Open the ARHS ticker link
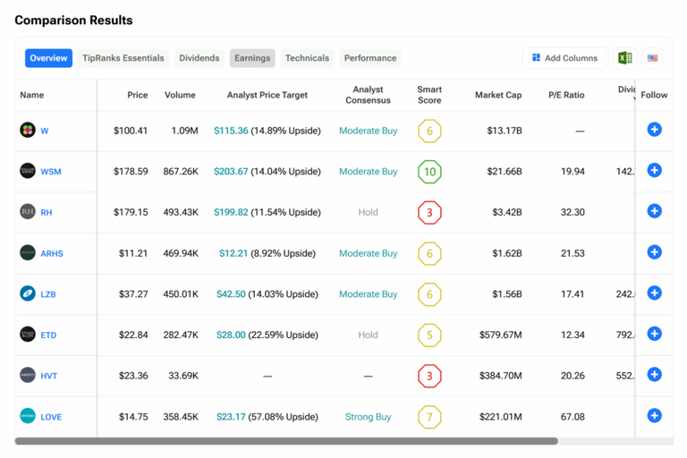 point(52,253)
